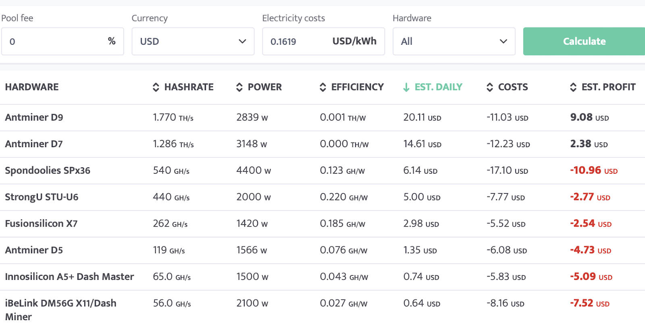Click the 0.027 GH/W efficiency value
The width and height of the screenshot is (645, 327).
point(343,304)
